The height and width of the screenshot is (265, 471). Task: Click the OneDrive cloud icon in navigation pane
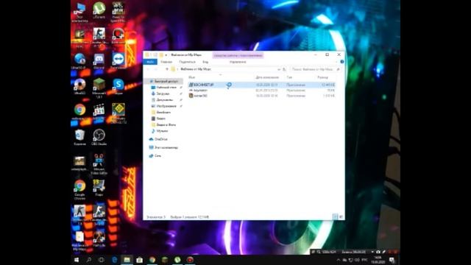pos(151,139)
